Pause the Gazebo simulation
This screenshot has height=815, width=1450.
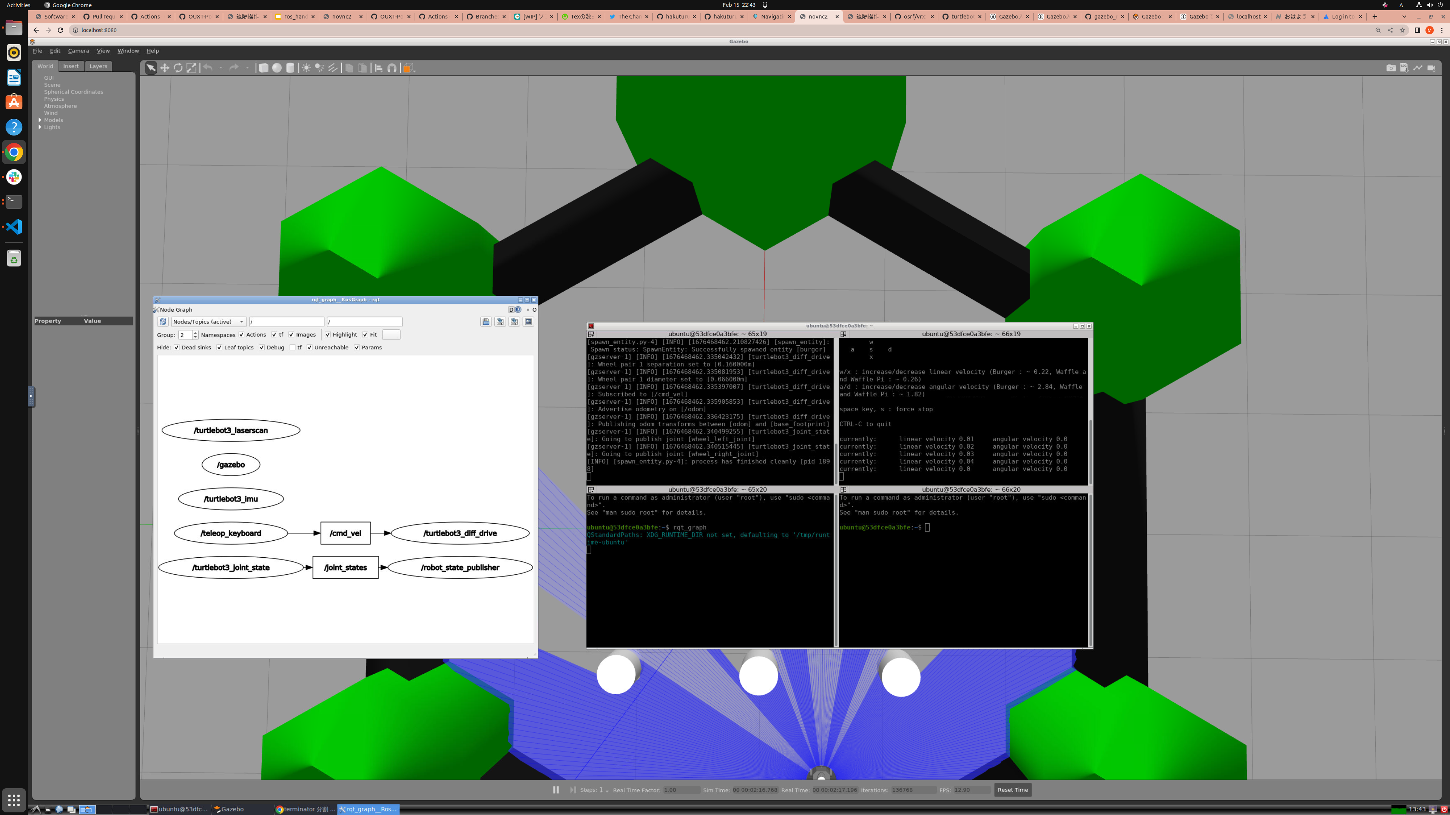pyautogui.click(x=555, y=790)
